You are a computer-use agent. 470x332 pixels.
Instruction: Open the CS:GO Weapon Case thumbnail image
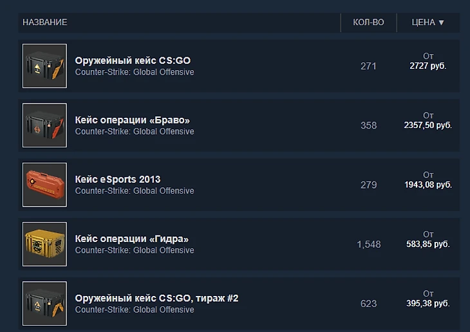[x=44, y=66]
